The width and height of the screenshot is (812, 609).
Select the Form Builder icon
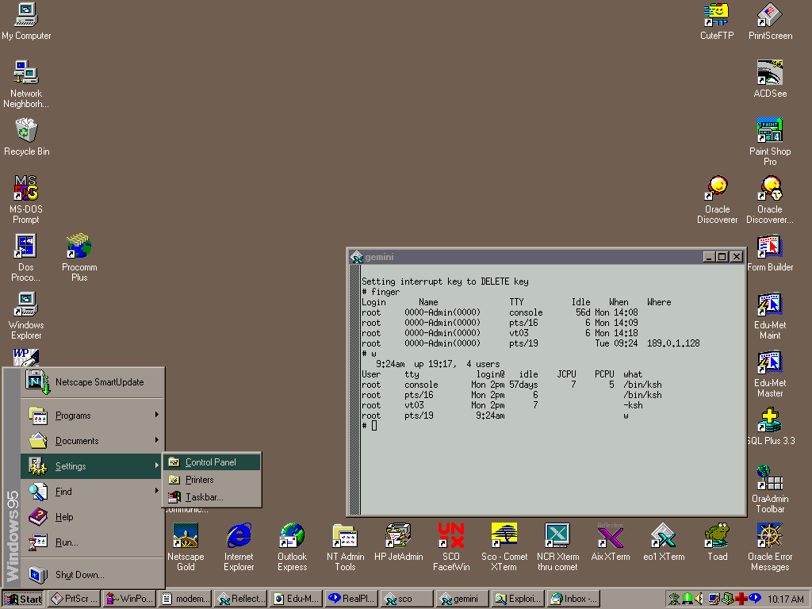pyautogui.click(x=770, y=253)
